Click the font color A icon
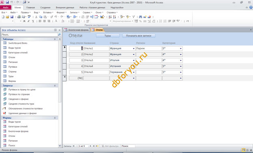 click(x=56, y=21)
